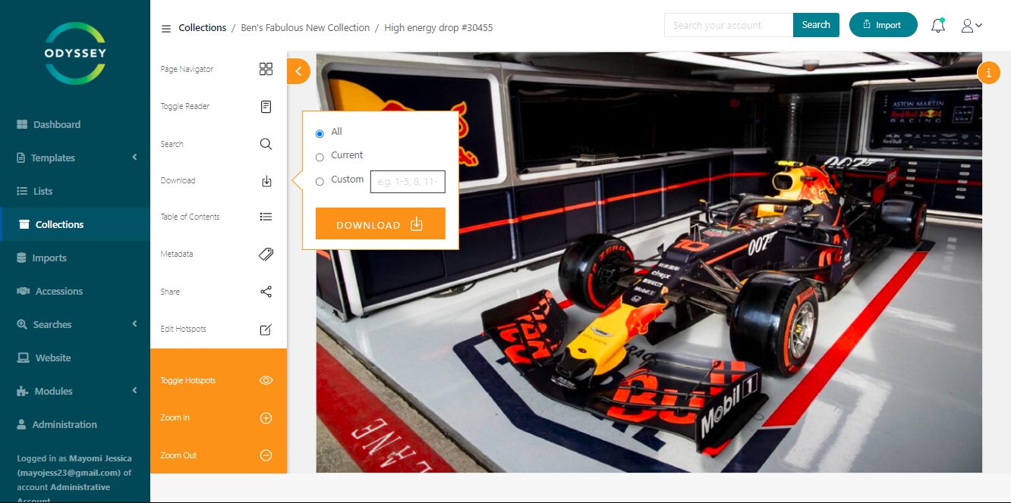Image resolution: width=1011 pixels, height=503 pixels.
Task: Open the Page Navigator grid icon
Action: [266, 69]
